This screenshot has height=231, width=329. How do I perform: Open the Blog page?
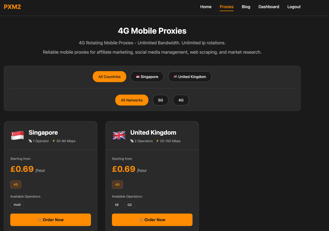click(x=246, y=7)
